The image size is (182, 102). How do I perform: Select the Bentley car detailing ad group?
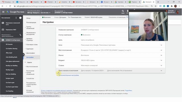tap(11, 65)
